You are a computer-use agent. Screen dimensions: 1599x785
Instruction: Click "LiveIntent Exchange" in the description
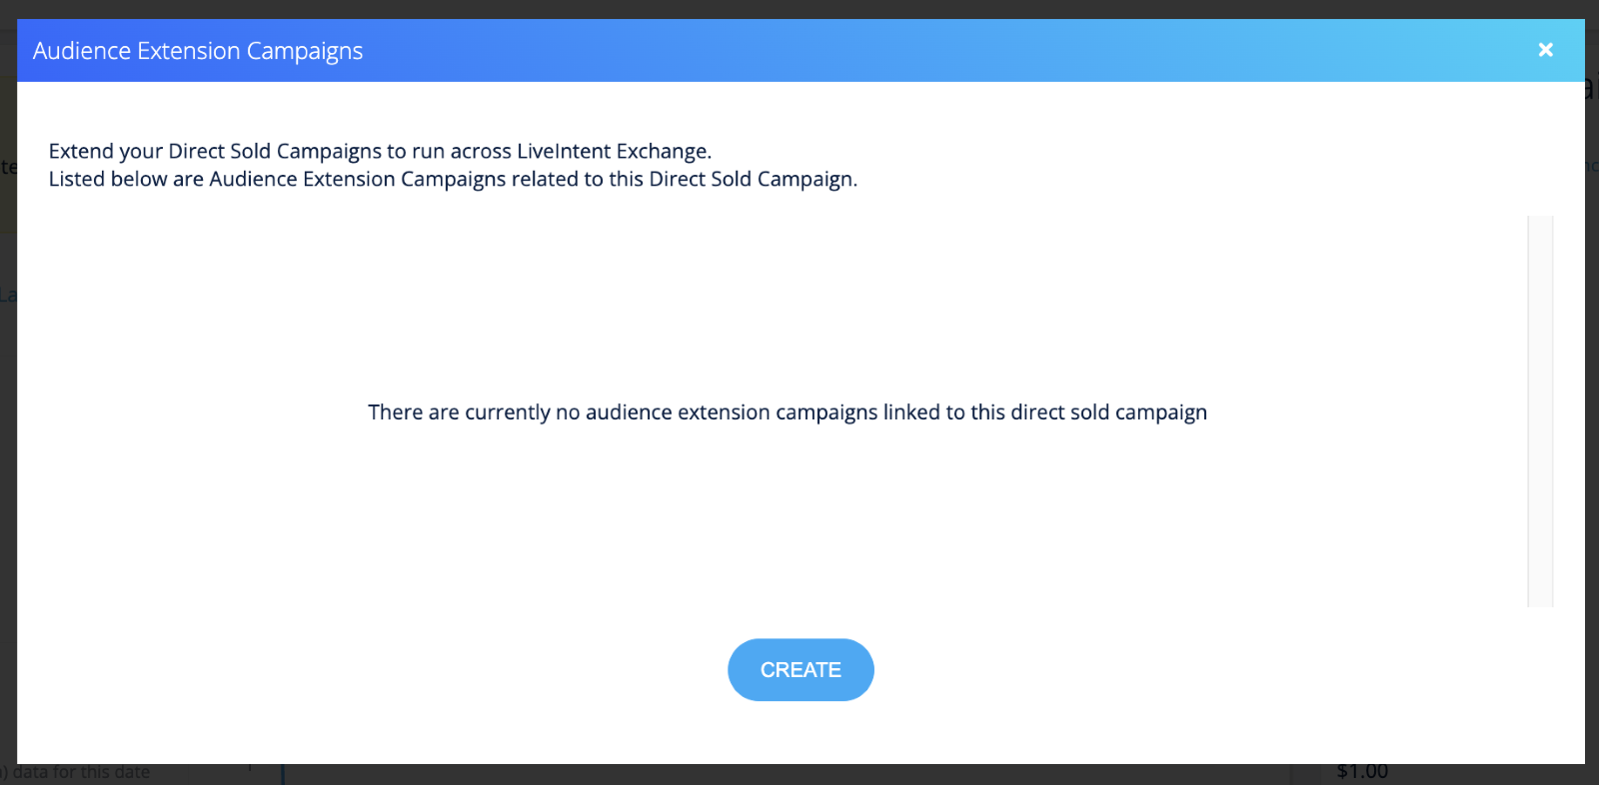[613, 151]
